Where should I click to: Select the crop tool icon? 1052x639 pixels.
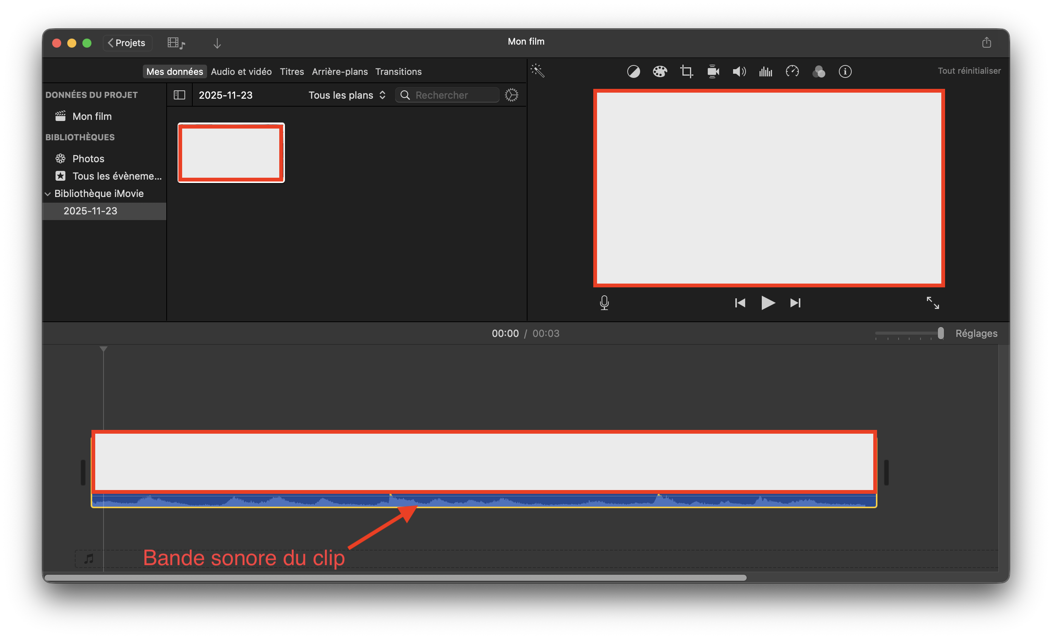pos(686,71)
